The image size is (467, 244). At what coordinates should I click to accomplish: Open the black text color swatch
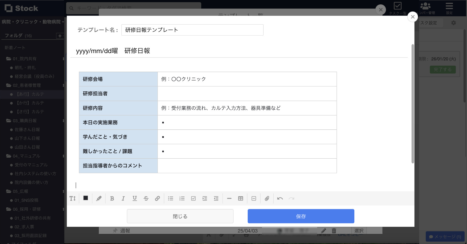coord(86,198)
